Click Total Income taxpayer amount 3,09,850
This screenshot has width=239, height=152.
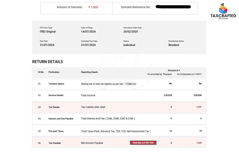coord(168,95)
